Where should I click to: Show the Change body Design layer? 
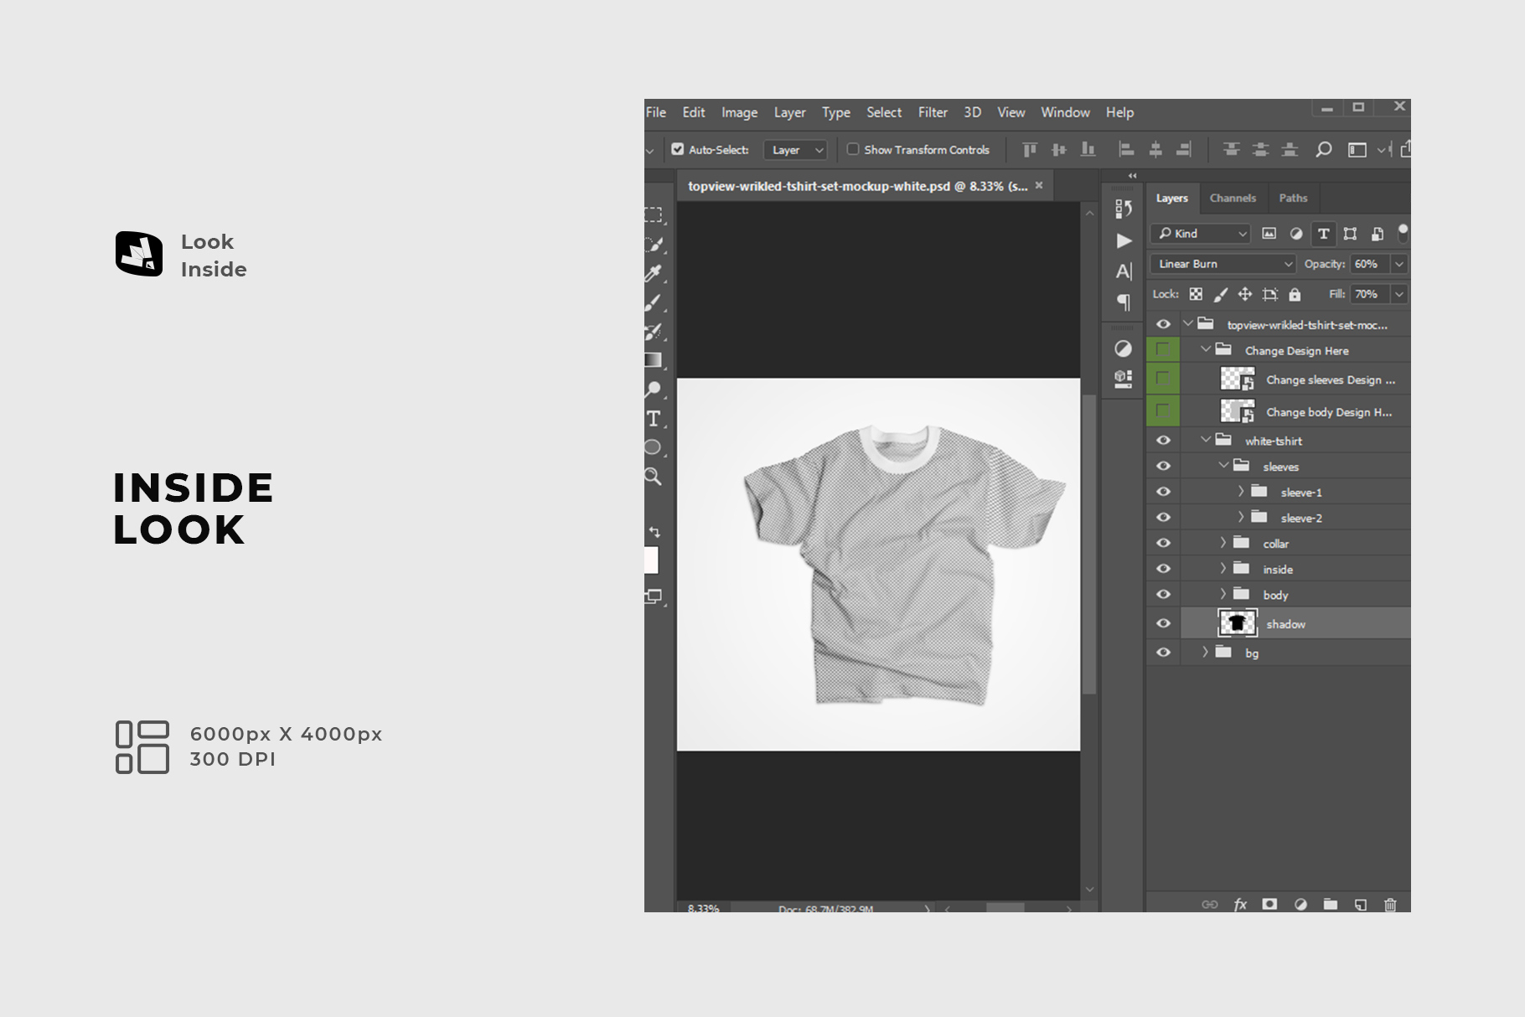1163,411
